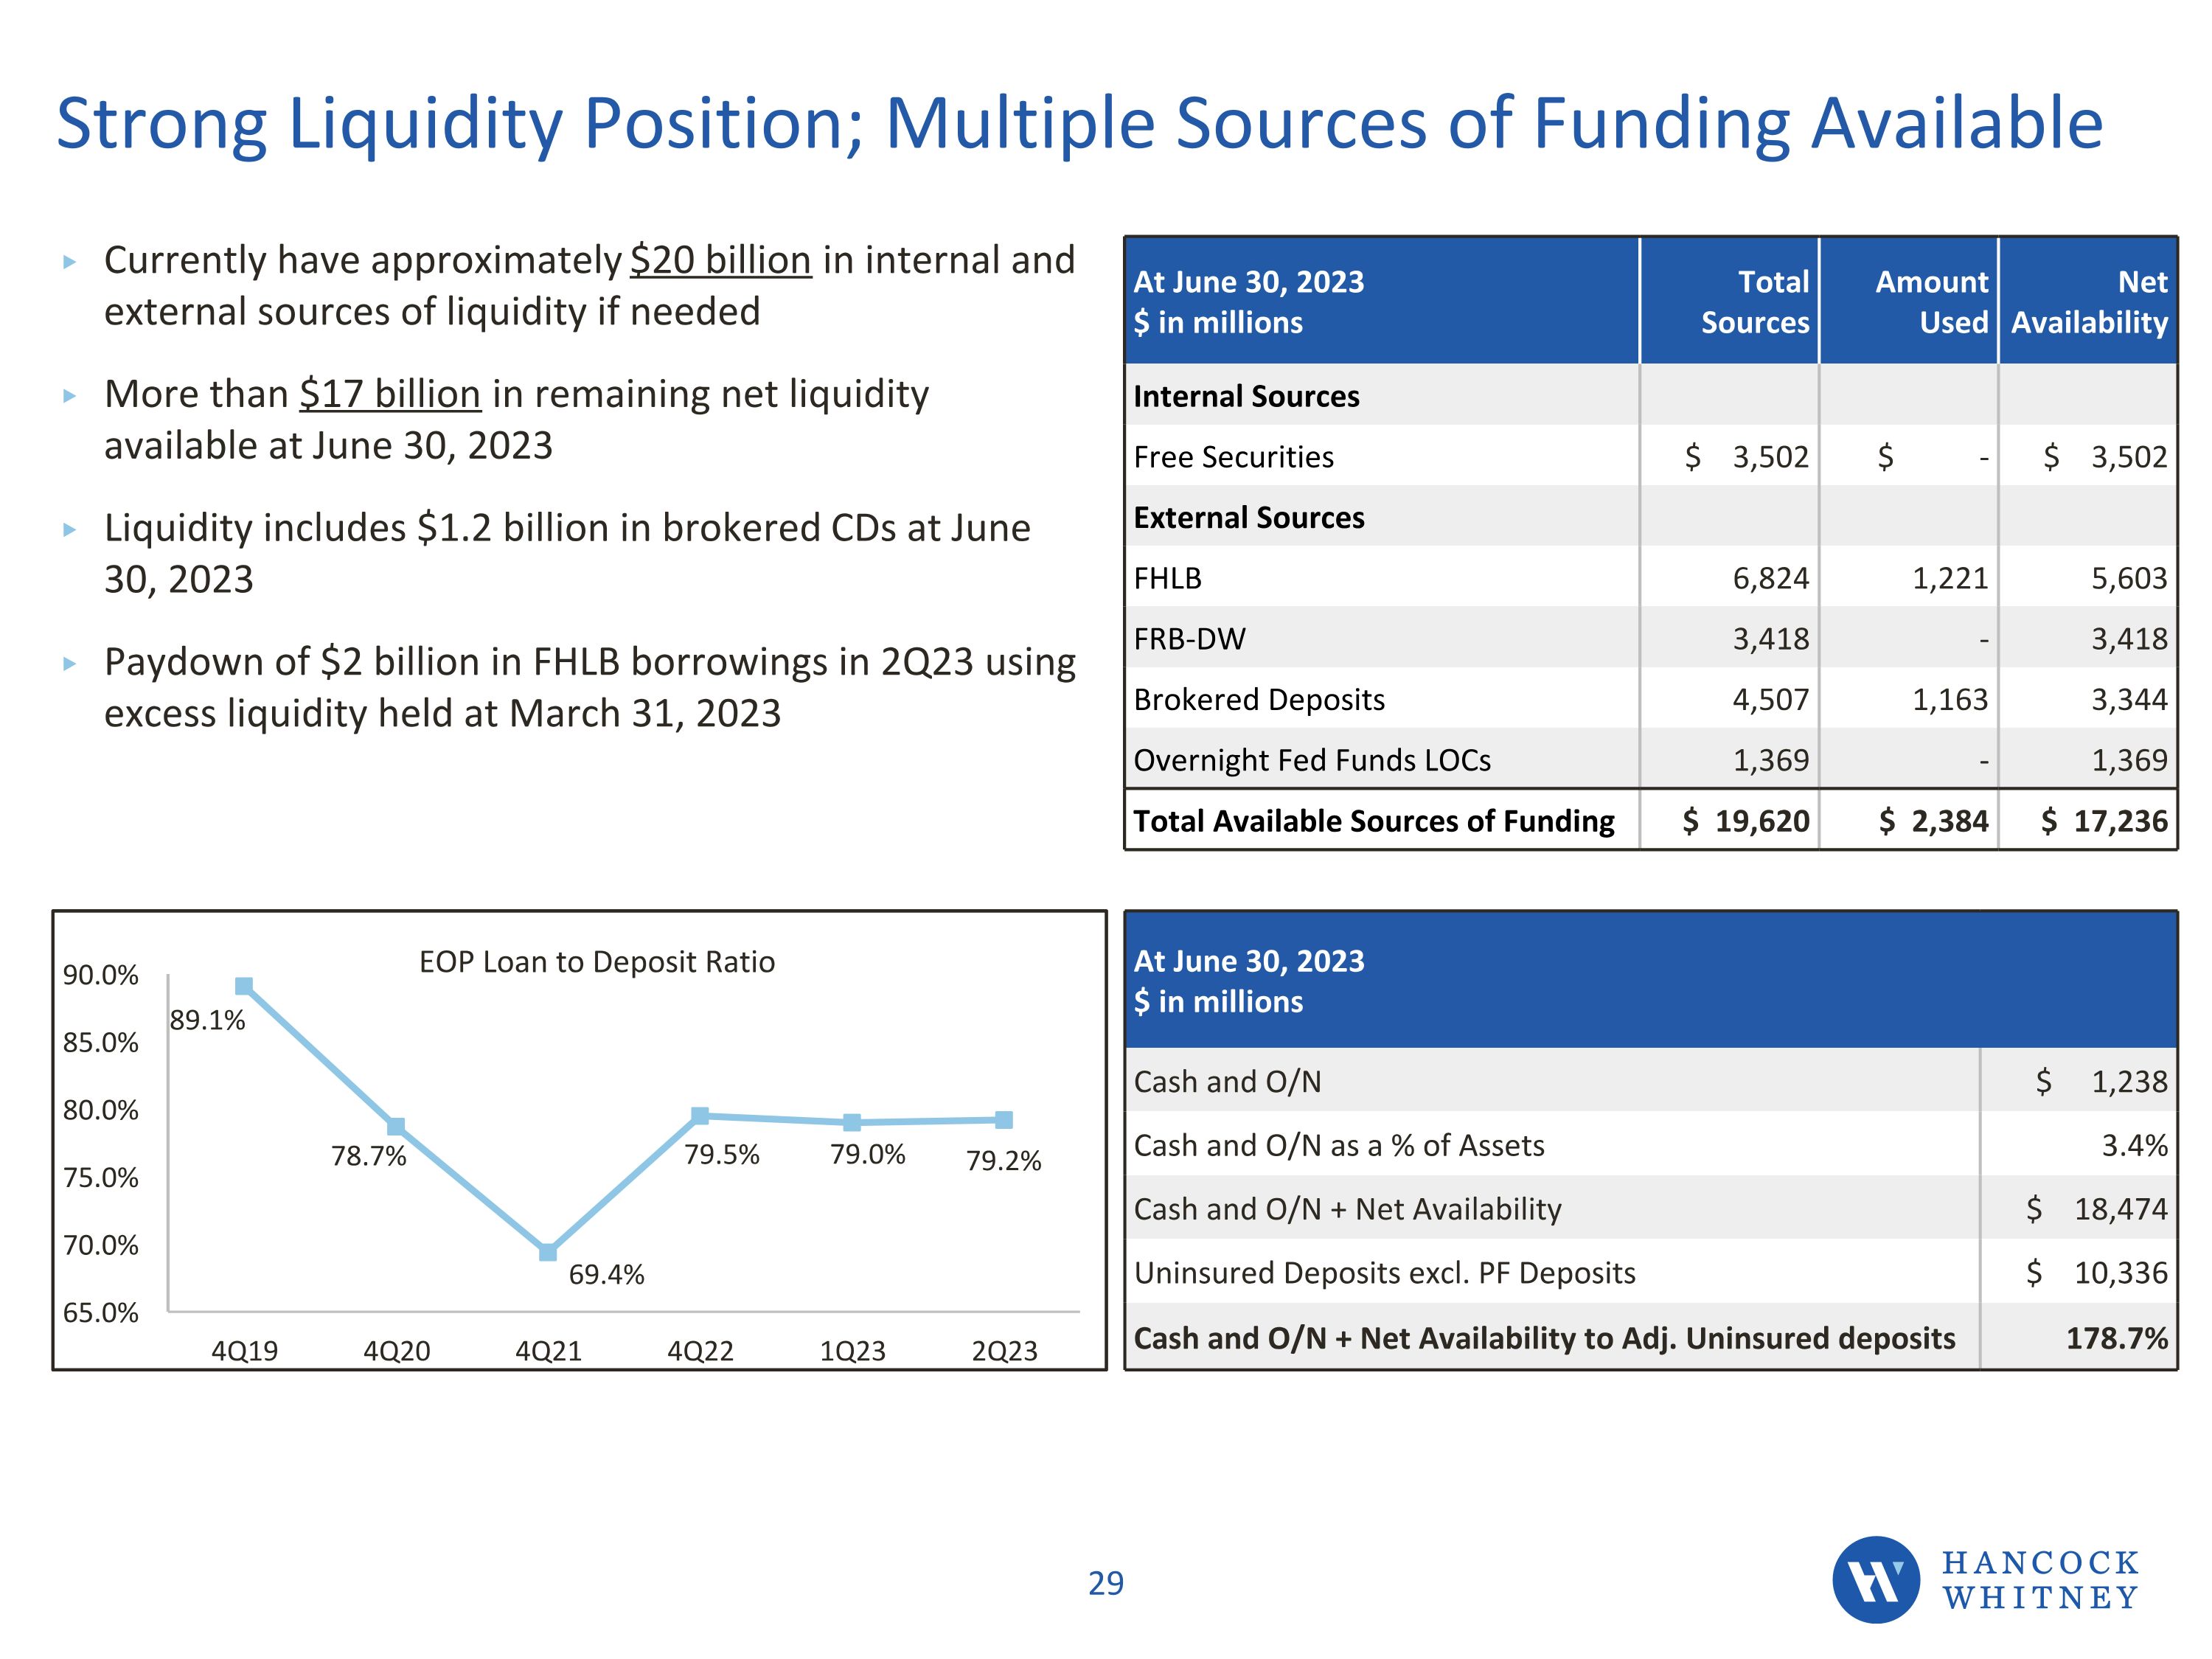The image size is (2212, 1659).
Task: Click the FHLB row label
Action: 1167,579
